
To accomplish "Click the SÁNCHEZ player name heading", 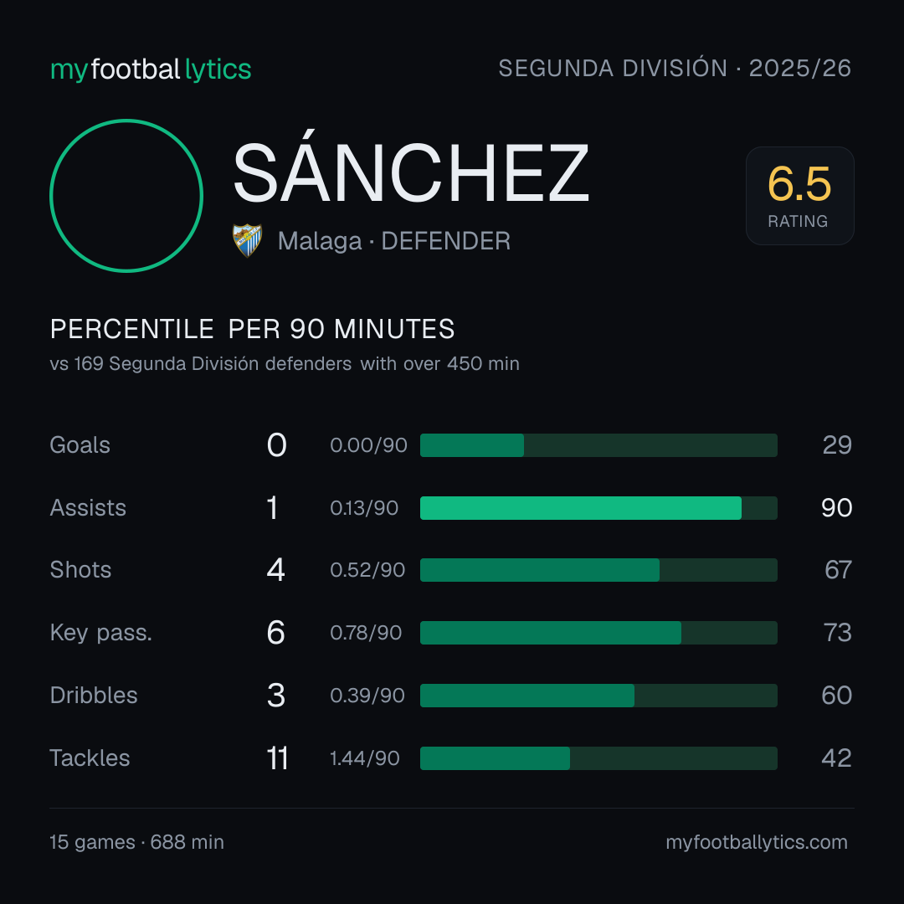I will [410, 173].
